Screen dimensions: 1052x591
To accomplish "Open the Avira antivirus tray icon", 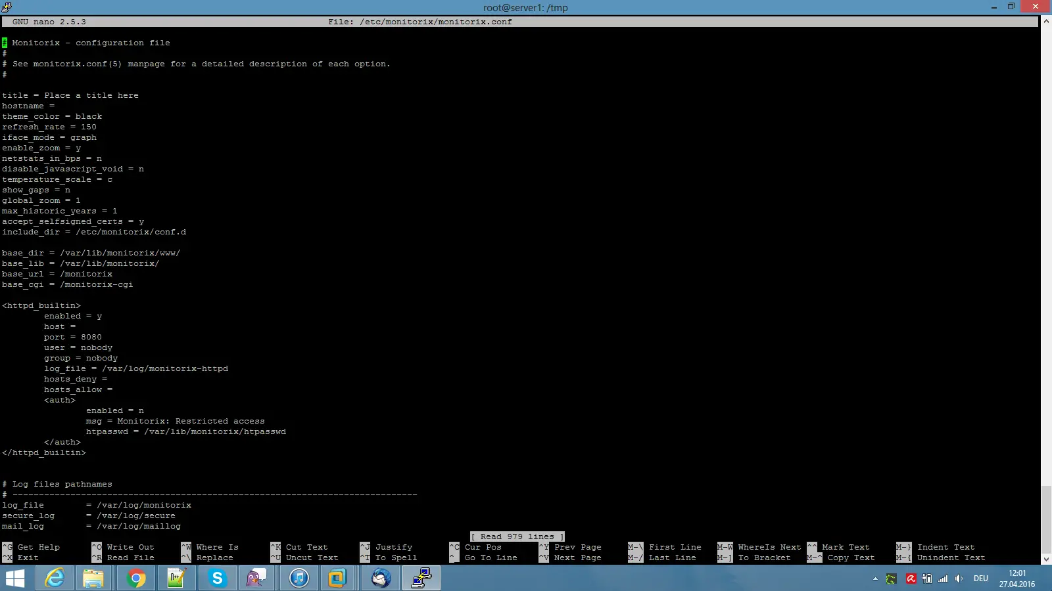I will click(911, 579).
